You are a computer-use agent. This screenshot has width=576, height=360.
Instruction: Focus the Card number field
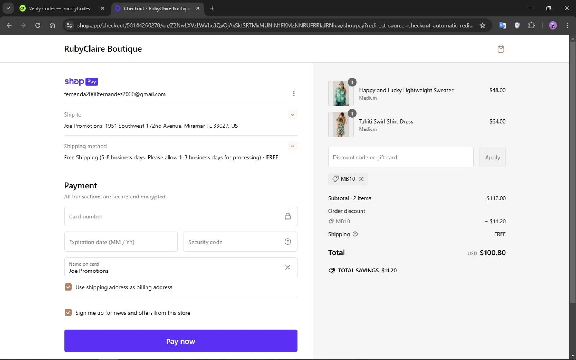180,216
